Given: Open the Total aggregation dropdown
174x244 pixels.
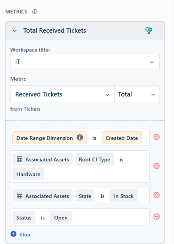Looking at the screenshot, I should pos(137,94).
